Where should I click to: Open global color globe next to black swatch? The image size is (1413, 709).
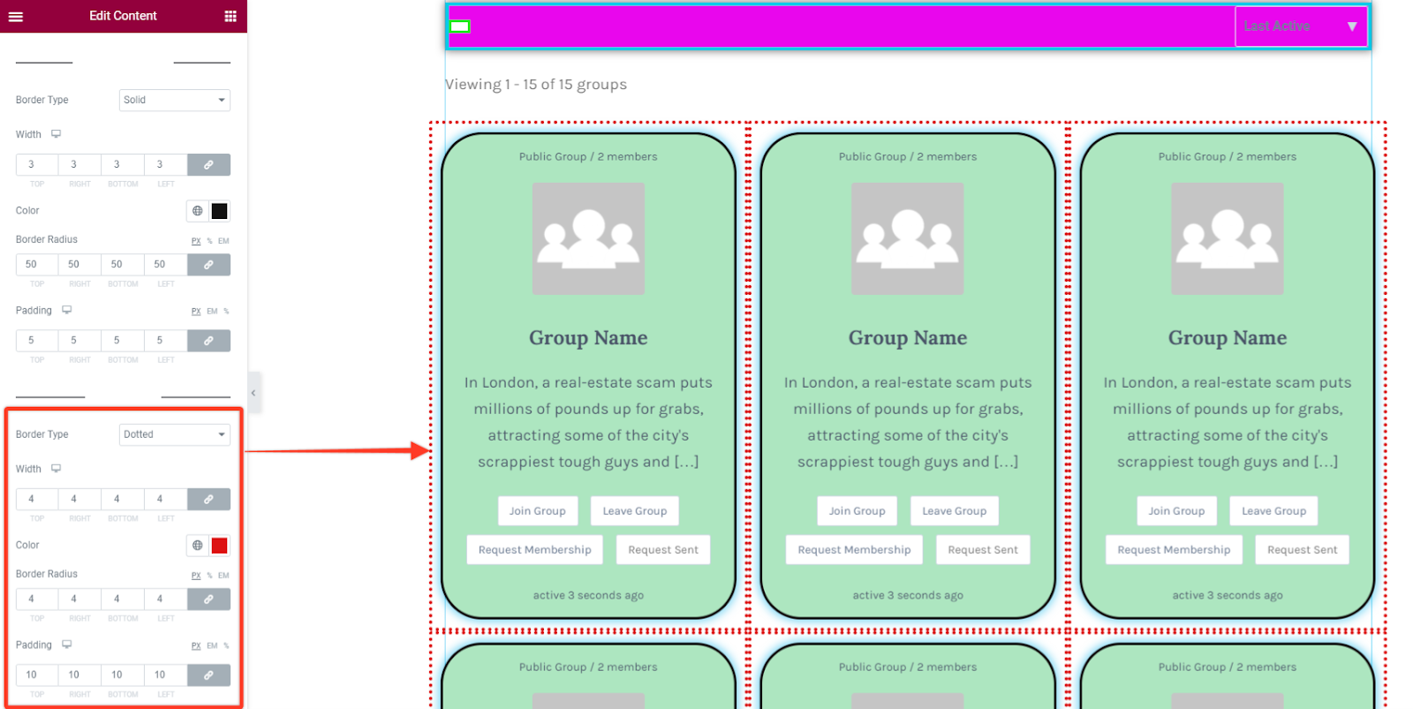[198, 211]
